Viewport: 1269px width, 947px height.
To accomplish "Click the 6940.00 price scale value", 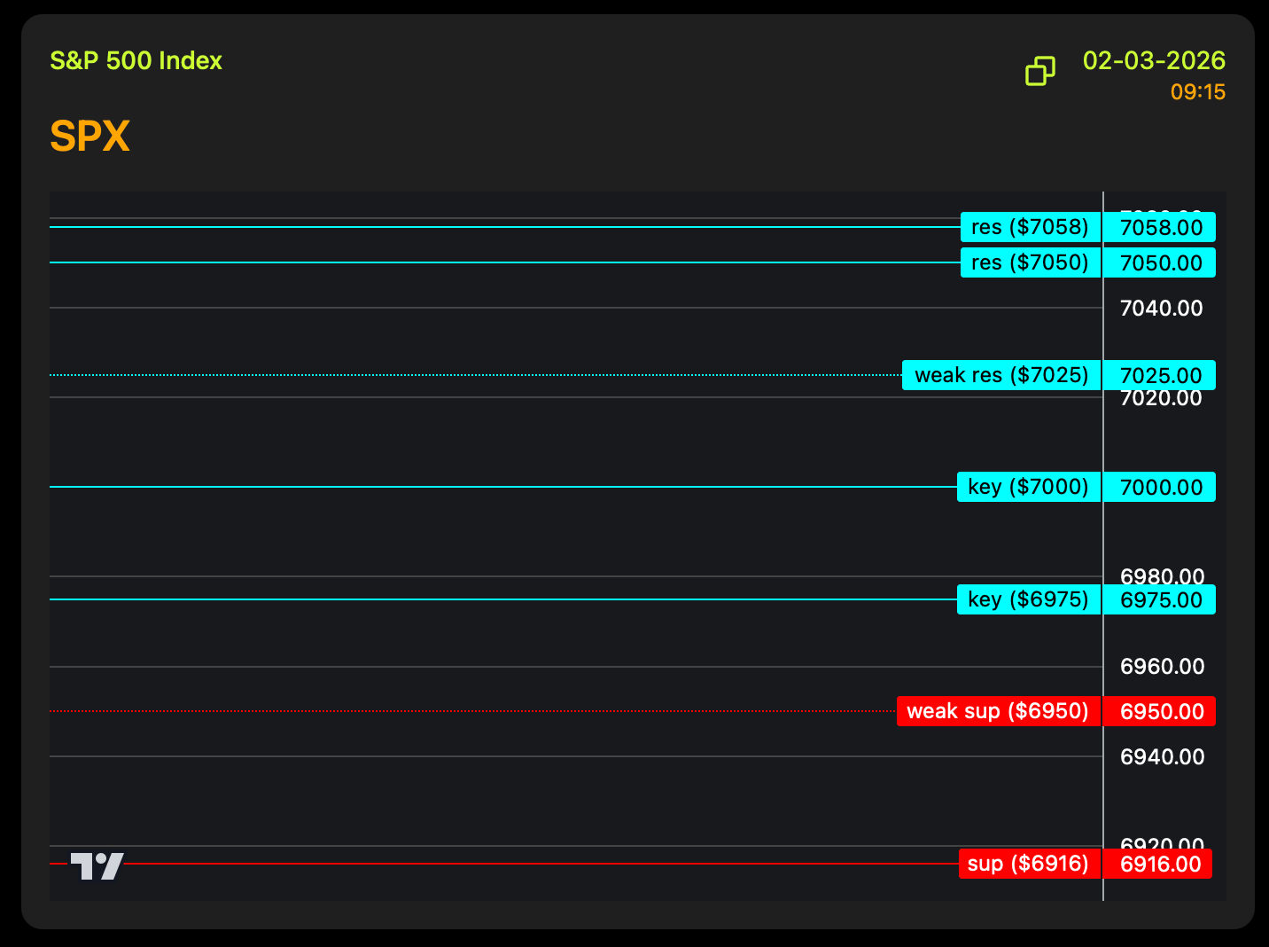I will coord(1161,757).
